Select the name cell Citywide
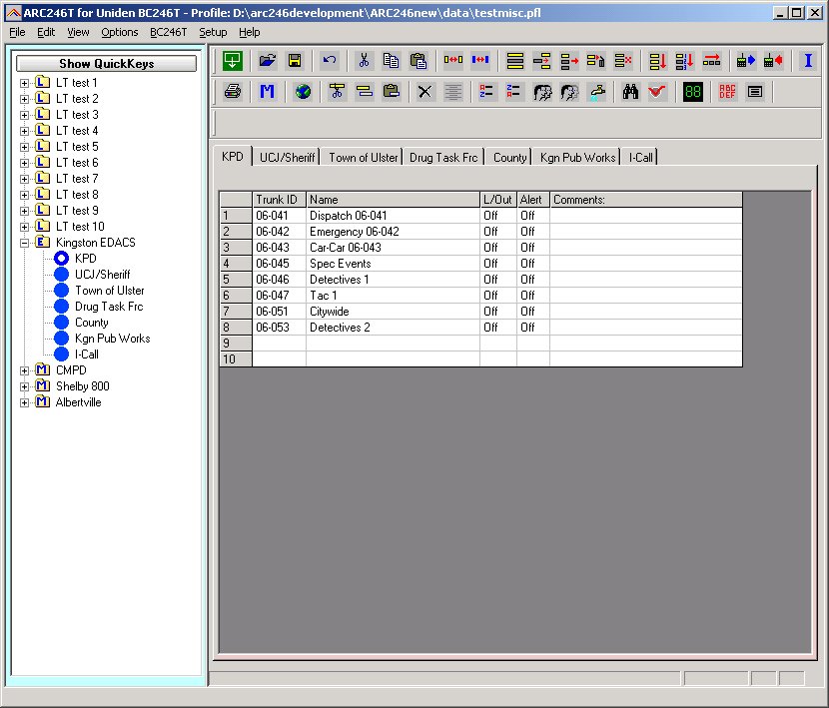829x708 pixels. 393,312
